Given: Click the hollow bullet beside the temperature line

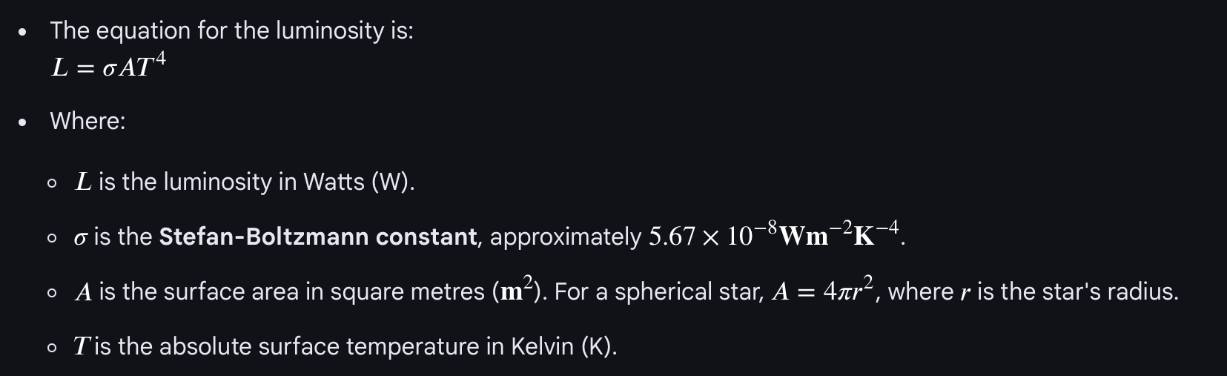Looking at the screenshot, I should click(x=51, y=348).
